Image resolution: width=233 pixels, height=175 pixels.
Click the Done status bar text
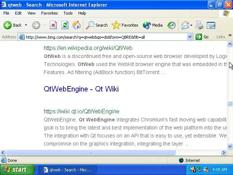[12, 160]
